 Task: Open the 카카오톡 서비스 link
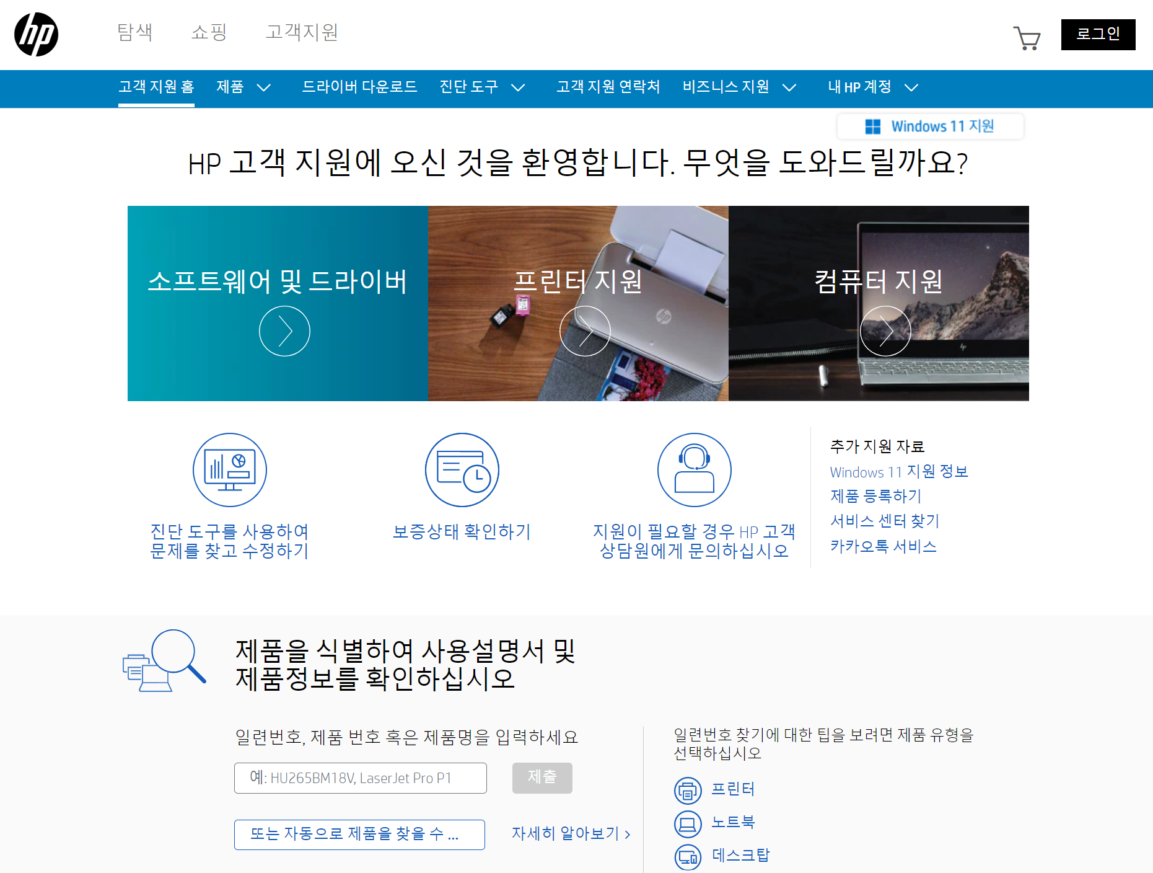(x=883, y=546)
